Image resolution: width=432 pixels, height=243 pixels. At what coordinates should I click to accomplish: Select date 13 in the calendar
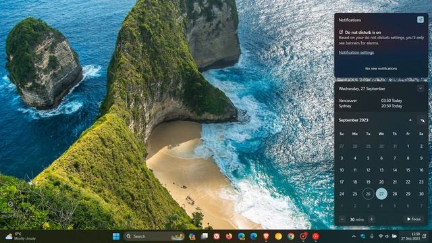pos(381,170)
